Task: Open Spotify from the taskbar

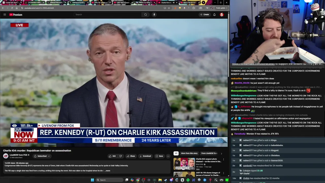Action: coord(188,180)
